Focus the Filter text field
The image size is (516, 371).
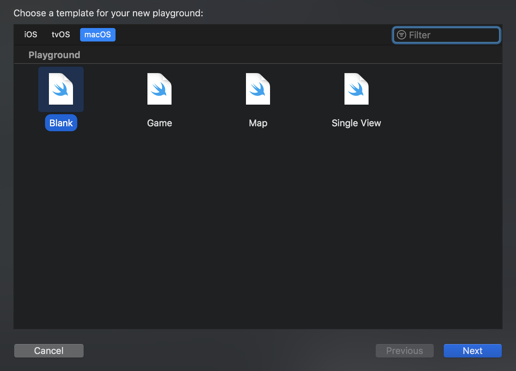[x=447, y=35]
